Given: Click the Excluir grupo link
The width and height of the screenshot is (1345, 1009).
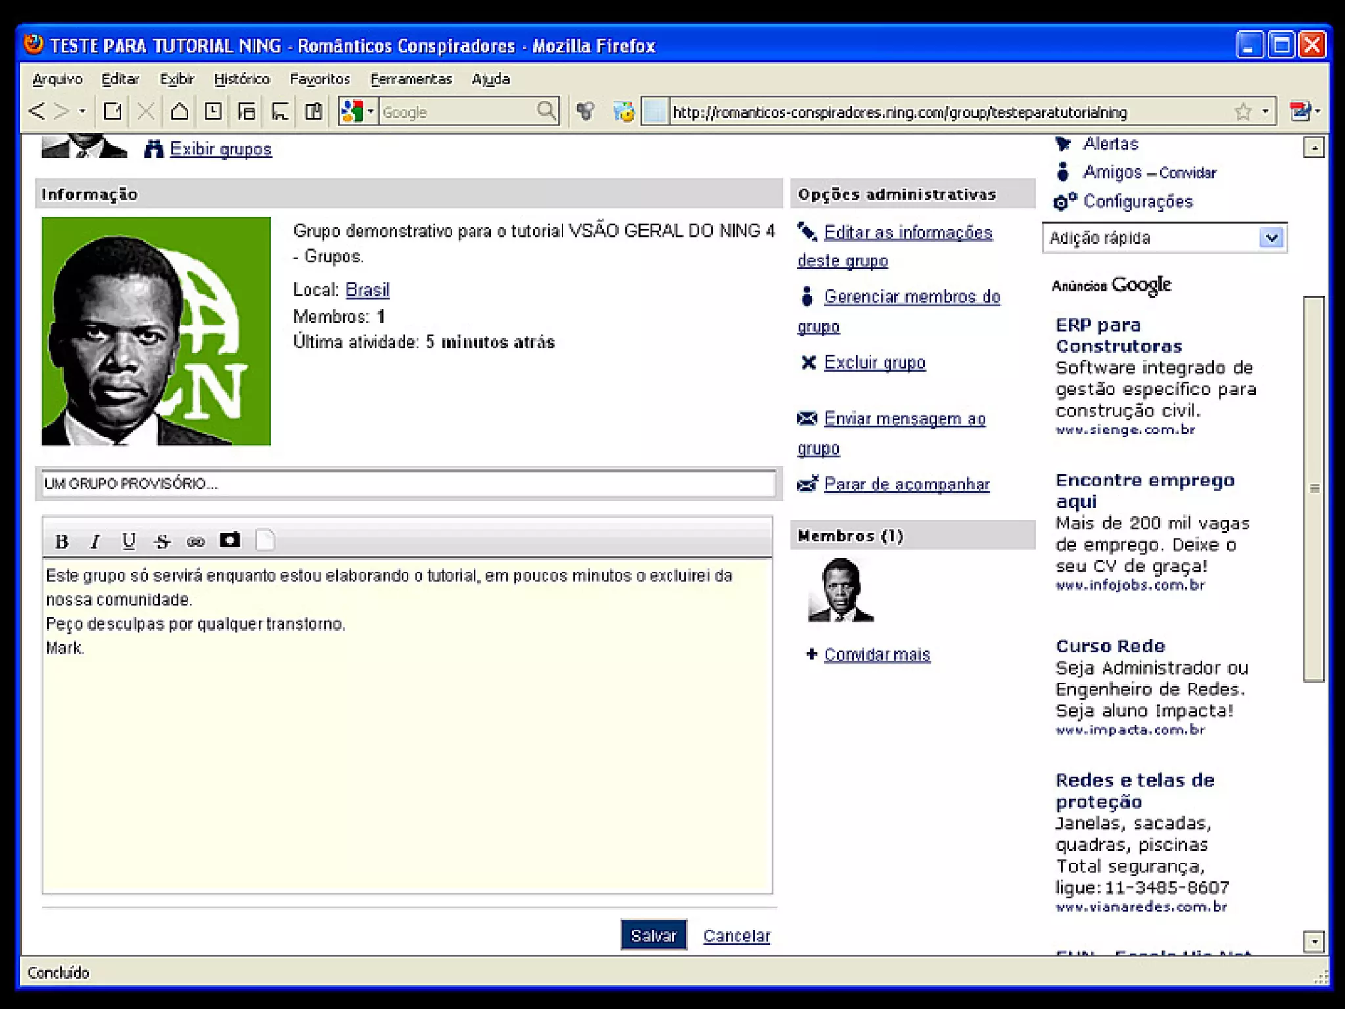Looking at the screenshot, I should [x=874, y=363].
